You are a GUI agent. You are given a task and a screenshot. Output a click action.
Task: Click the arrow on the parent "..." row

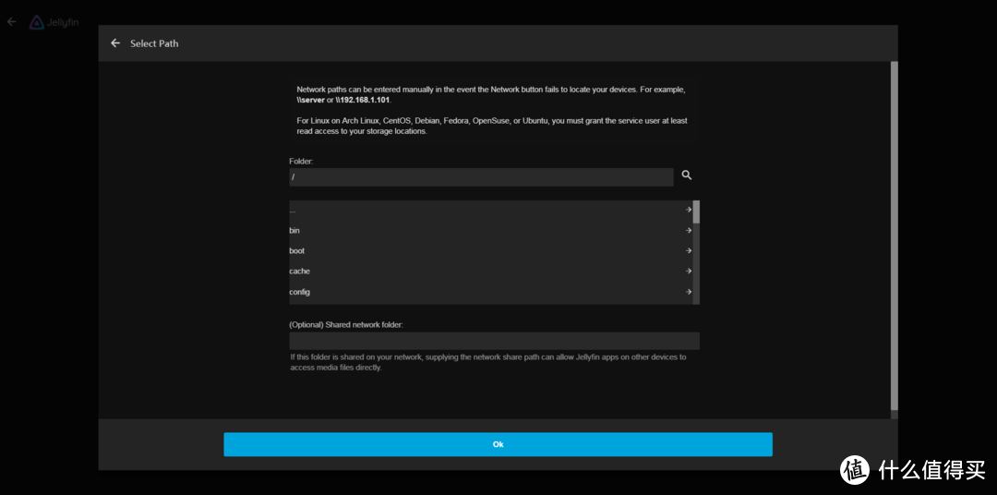(x=689, y=210)
